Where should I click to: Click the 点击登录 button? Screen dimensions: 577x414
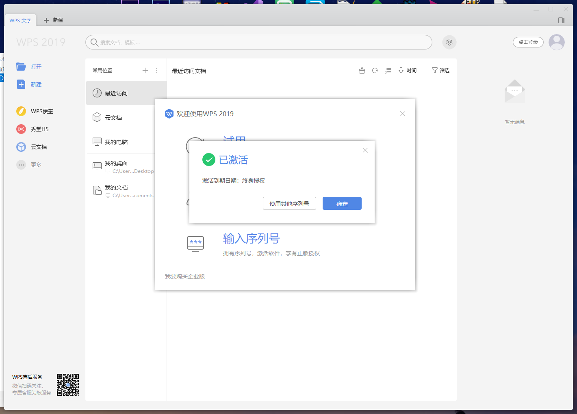[528, 42]
